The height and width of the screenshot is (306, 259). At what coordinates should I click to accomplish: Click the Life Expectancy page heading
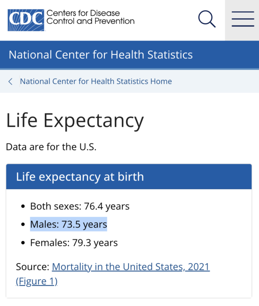pyautogui.click(x=75, y=121)
